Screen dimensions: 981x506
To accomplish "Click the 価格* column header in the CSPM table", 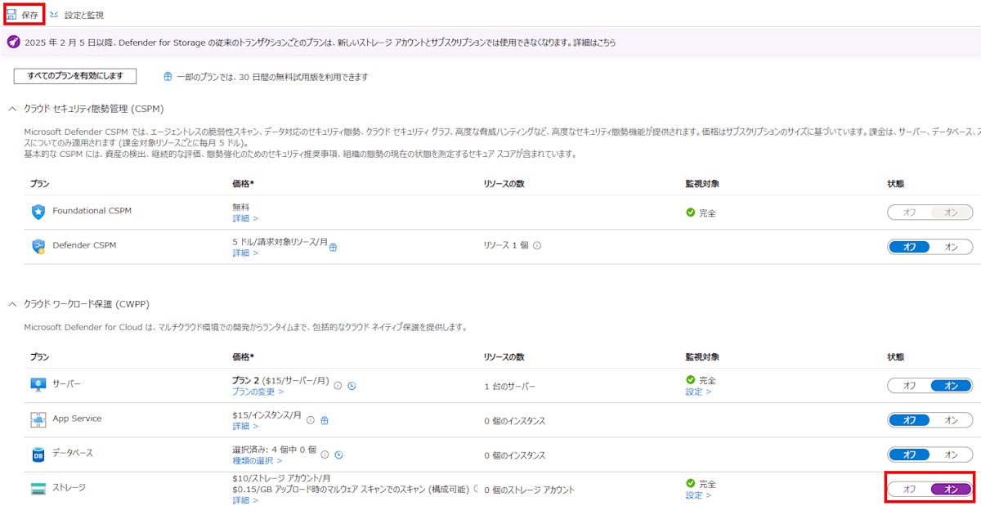I will 243,184.
